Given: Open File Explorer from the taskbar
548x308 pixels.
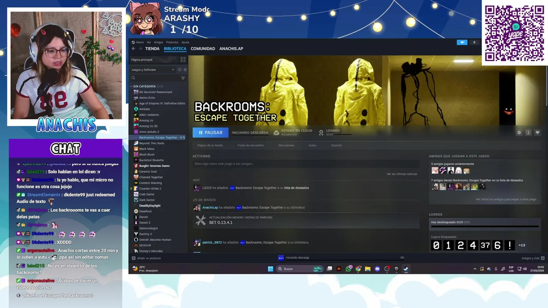Looking at the screenshot, I should pos(367,269).
